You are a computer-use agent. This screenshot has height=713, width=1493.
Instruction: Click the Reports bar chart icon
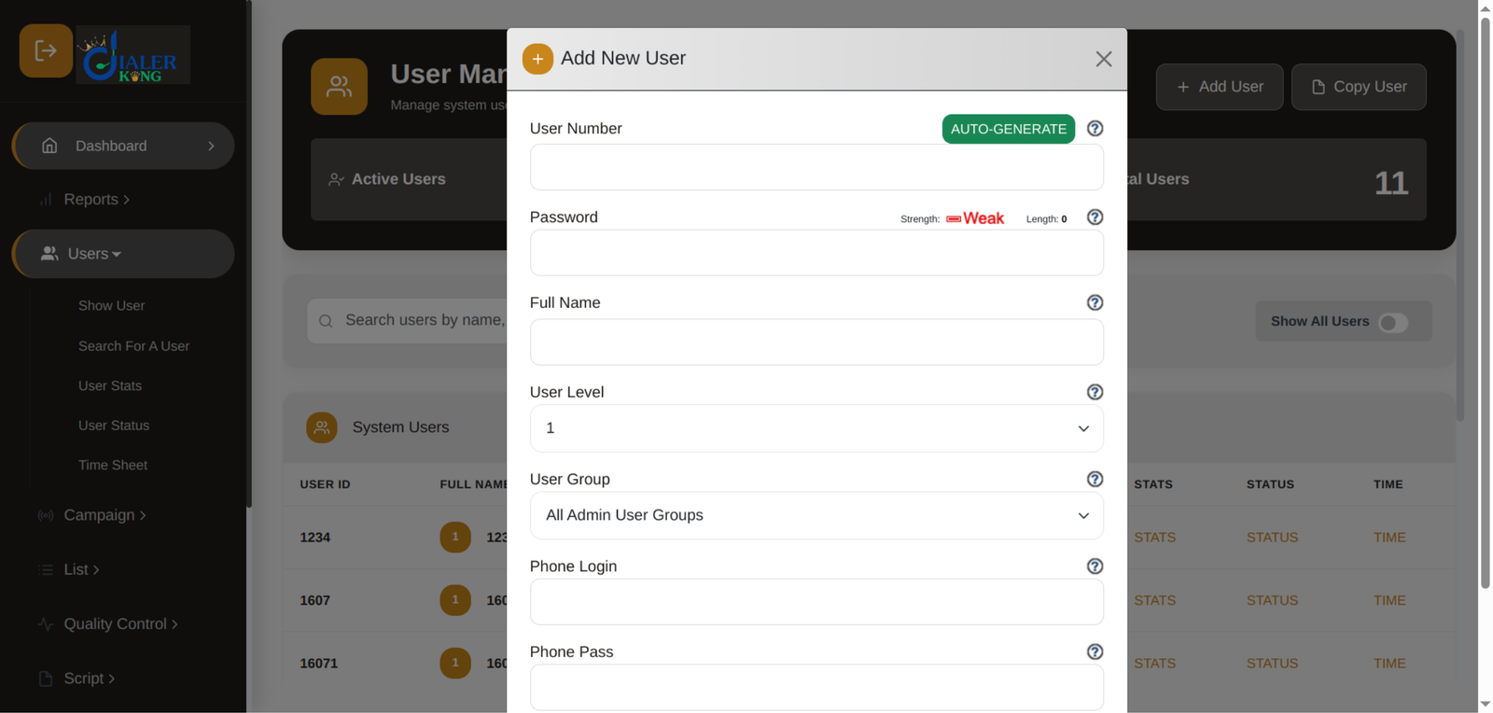click(46, 200)
